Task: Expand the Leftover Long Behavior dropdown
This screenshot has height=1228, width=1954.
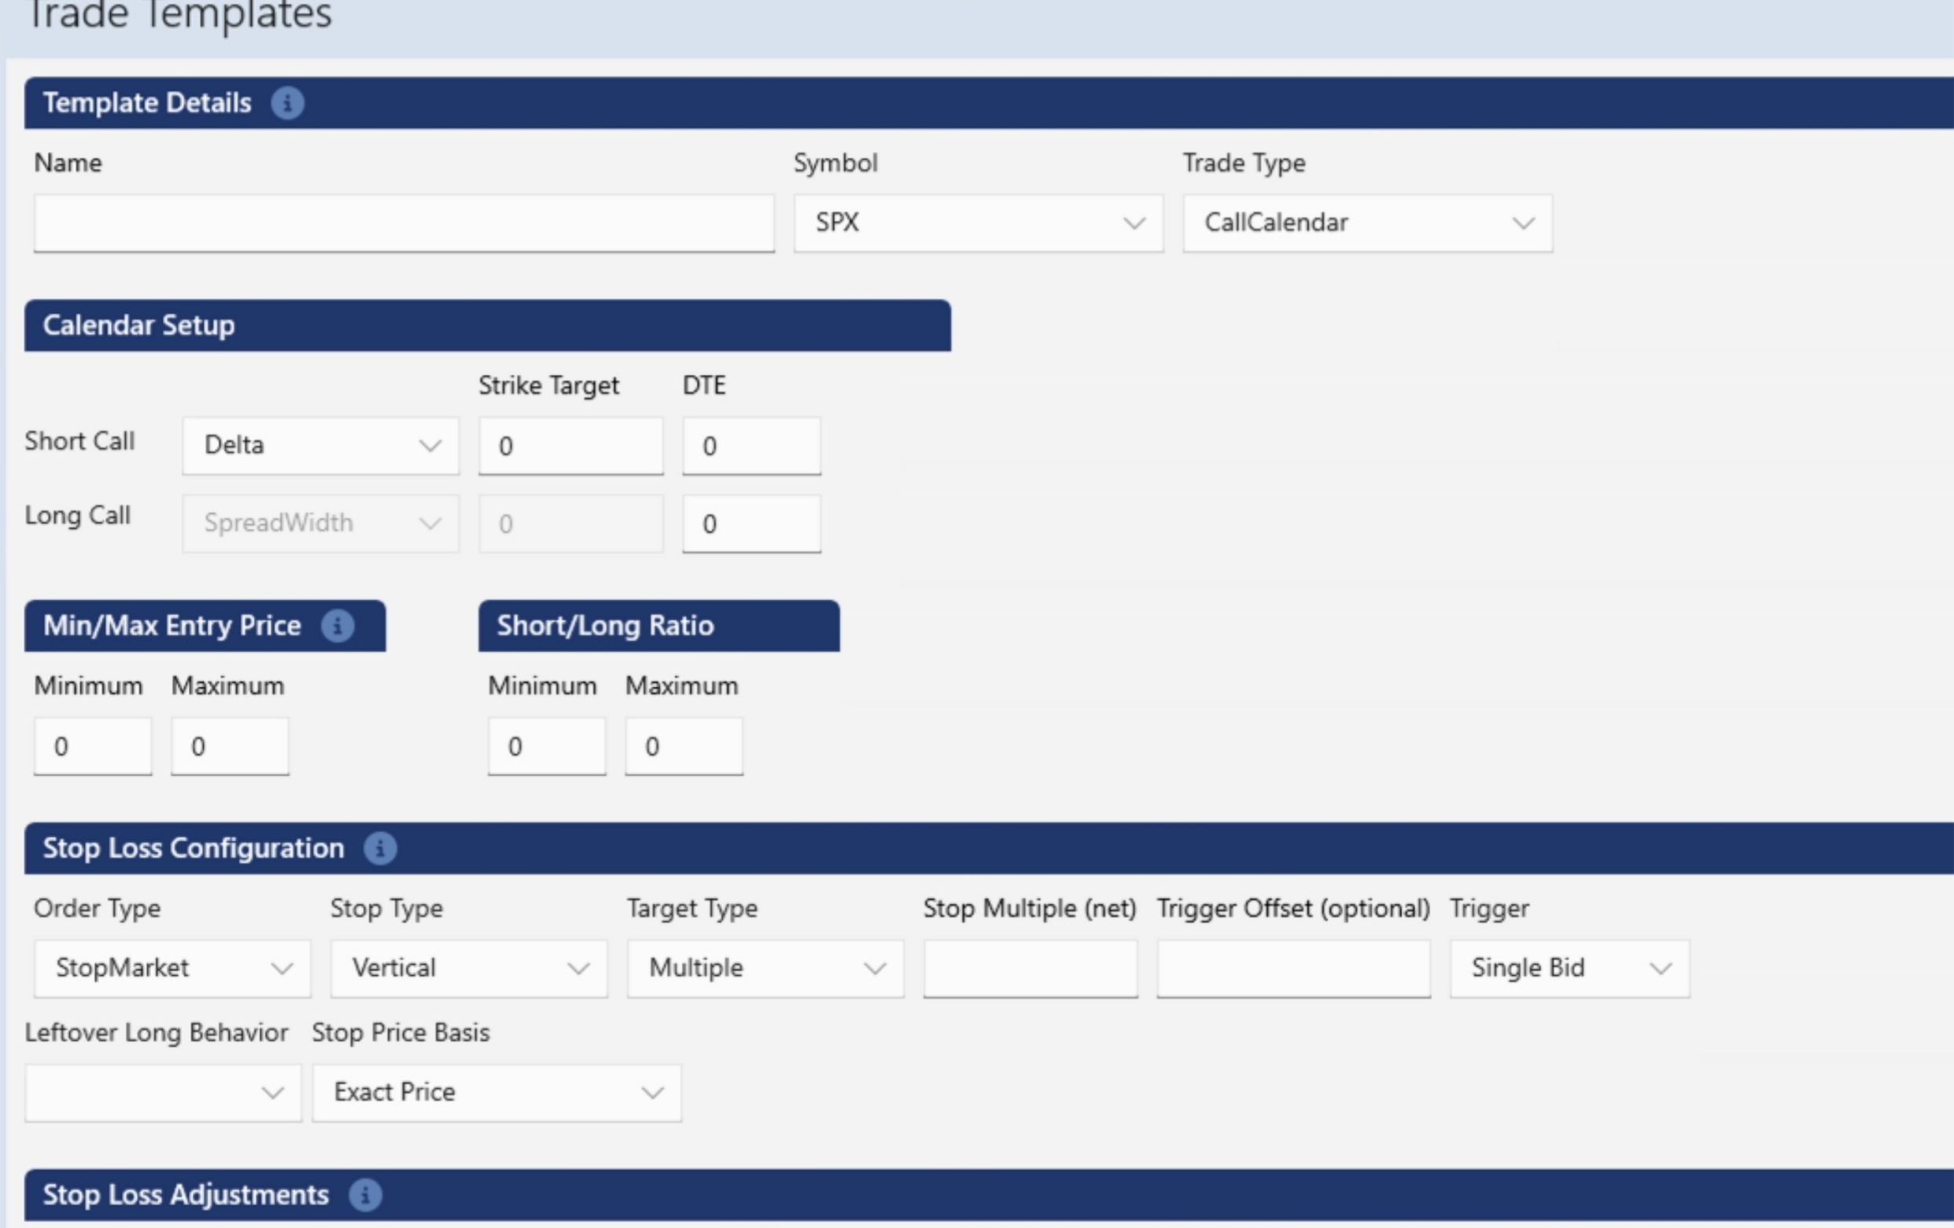Action: (x=162, y=1093)
